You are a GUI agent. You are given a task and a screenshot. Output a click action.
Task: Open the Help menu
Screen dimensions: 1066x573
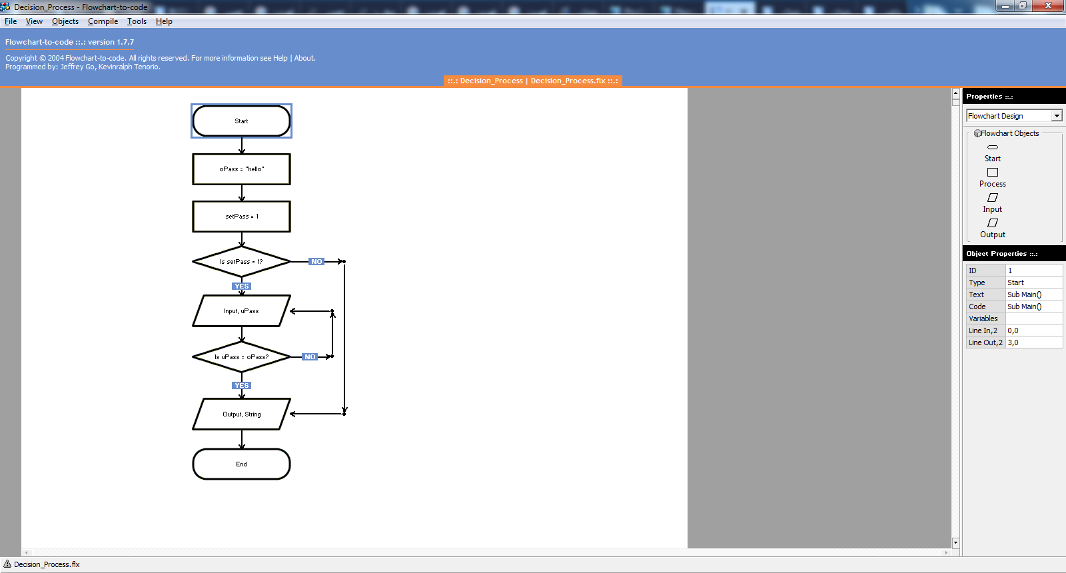point(164,21)
